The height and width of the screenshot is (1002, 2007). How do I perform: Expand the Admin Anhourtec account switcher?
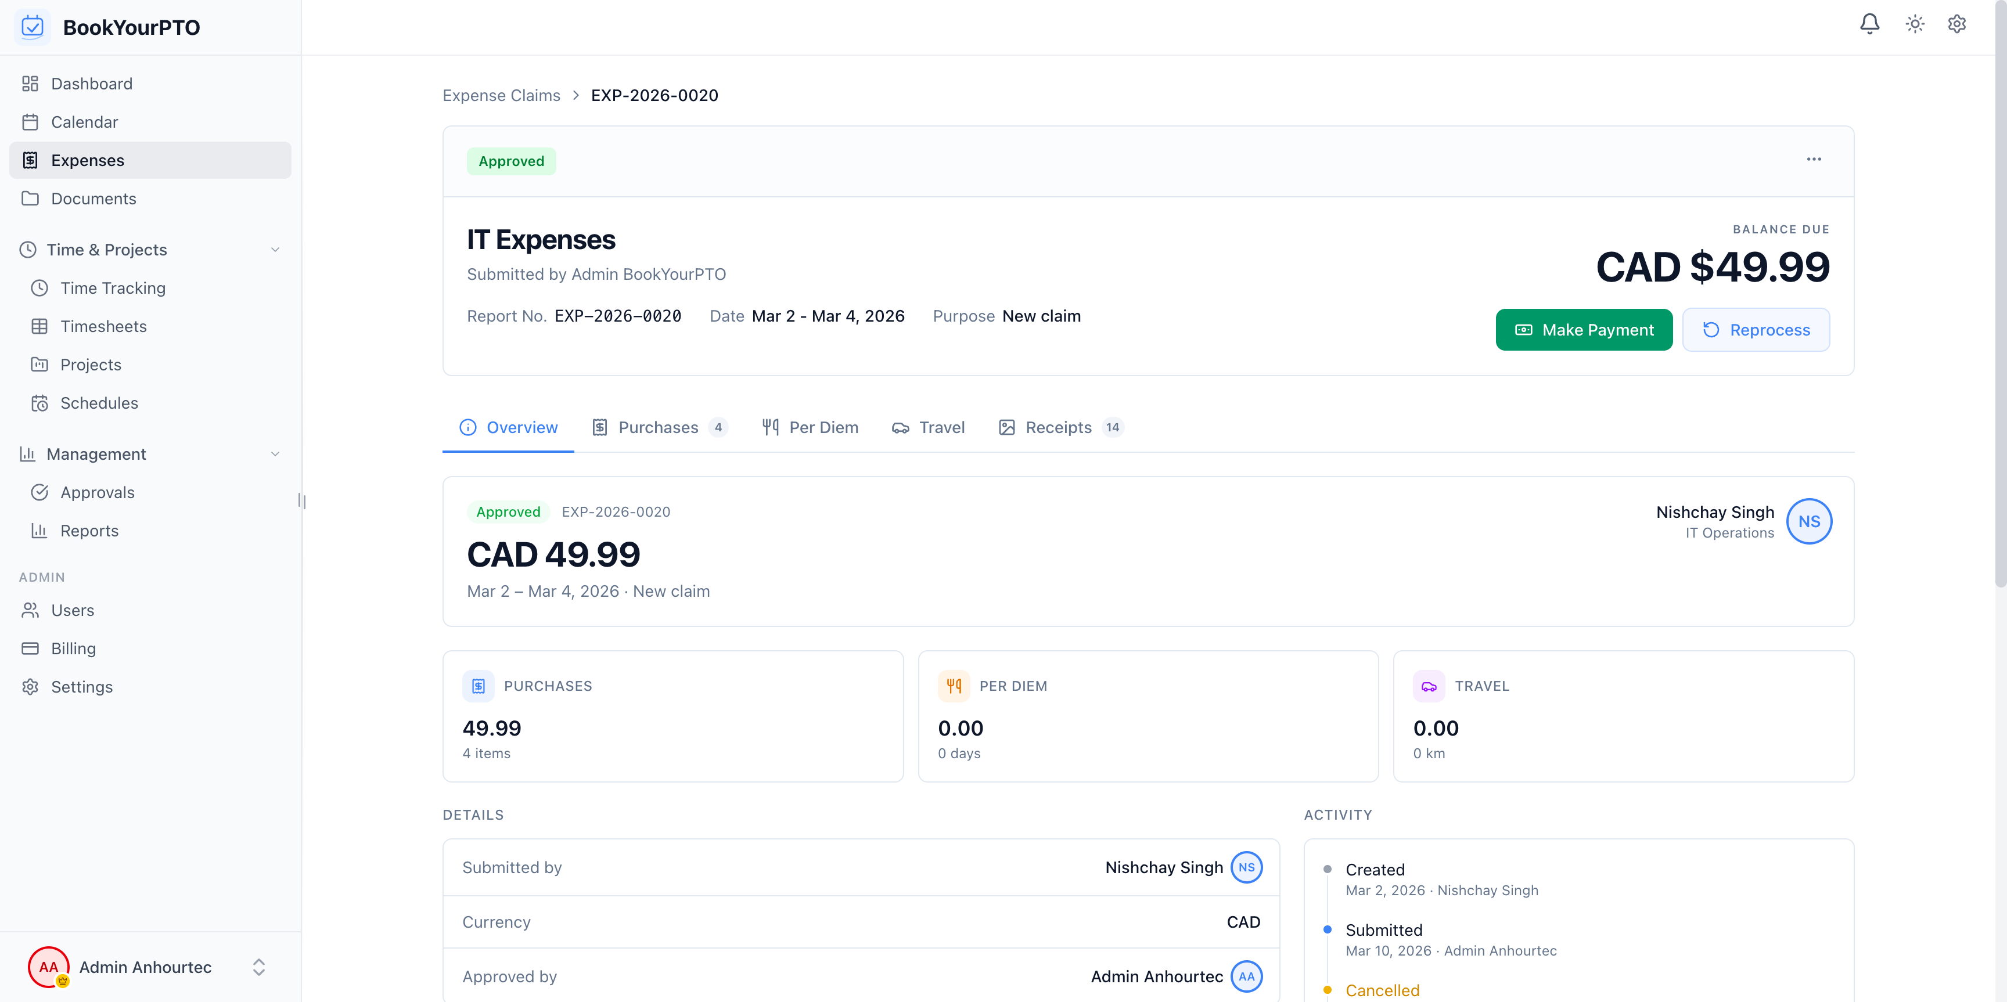coord(258,967)
